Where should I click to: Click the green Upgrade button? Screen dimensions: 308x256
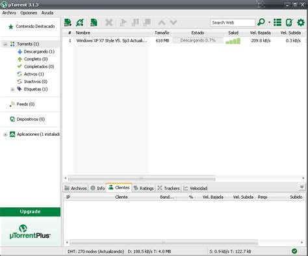30,212
